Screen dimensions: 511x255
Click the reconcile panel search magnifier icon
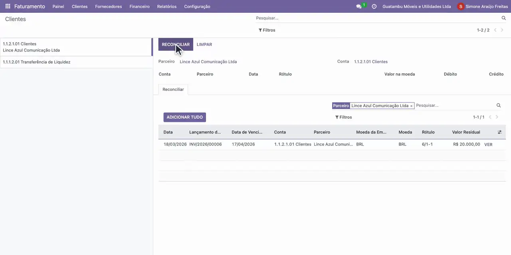click(499, 106)
